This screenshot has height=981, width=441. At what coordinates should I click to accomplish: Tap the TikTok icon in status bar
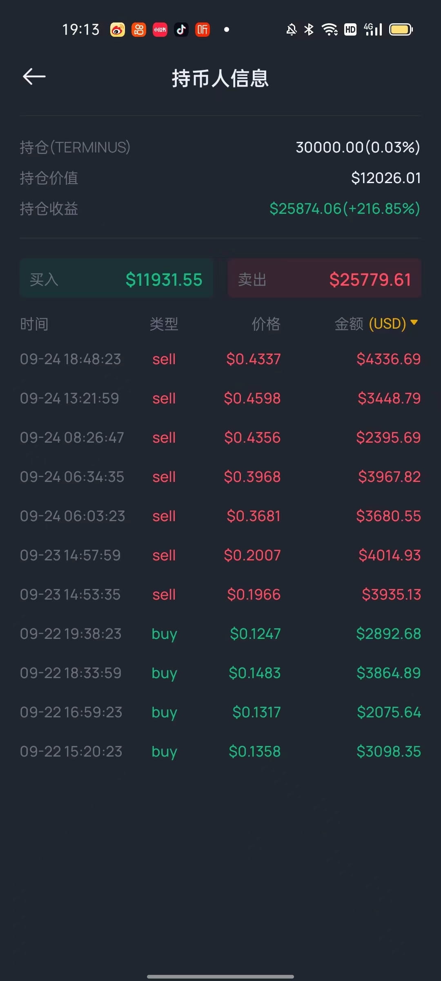(181, 29)
